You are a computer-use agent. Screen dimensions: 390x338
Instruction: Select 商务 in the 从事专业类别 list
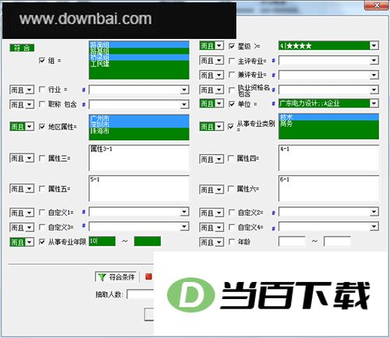coord(328,124)
